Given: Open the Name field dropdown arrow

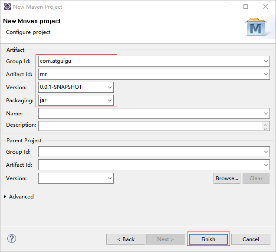Looking at the screenshot, I should tap(266, 113).
